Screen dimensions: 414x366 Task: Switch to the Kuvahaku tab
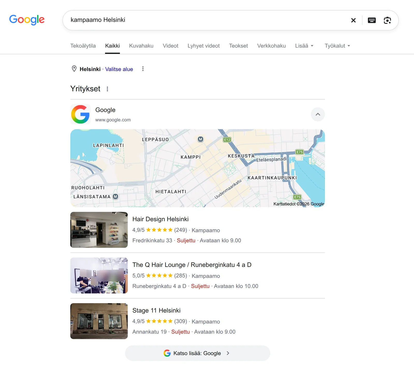(x=141, y=46)
